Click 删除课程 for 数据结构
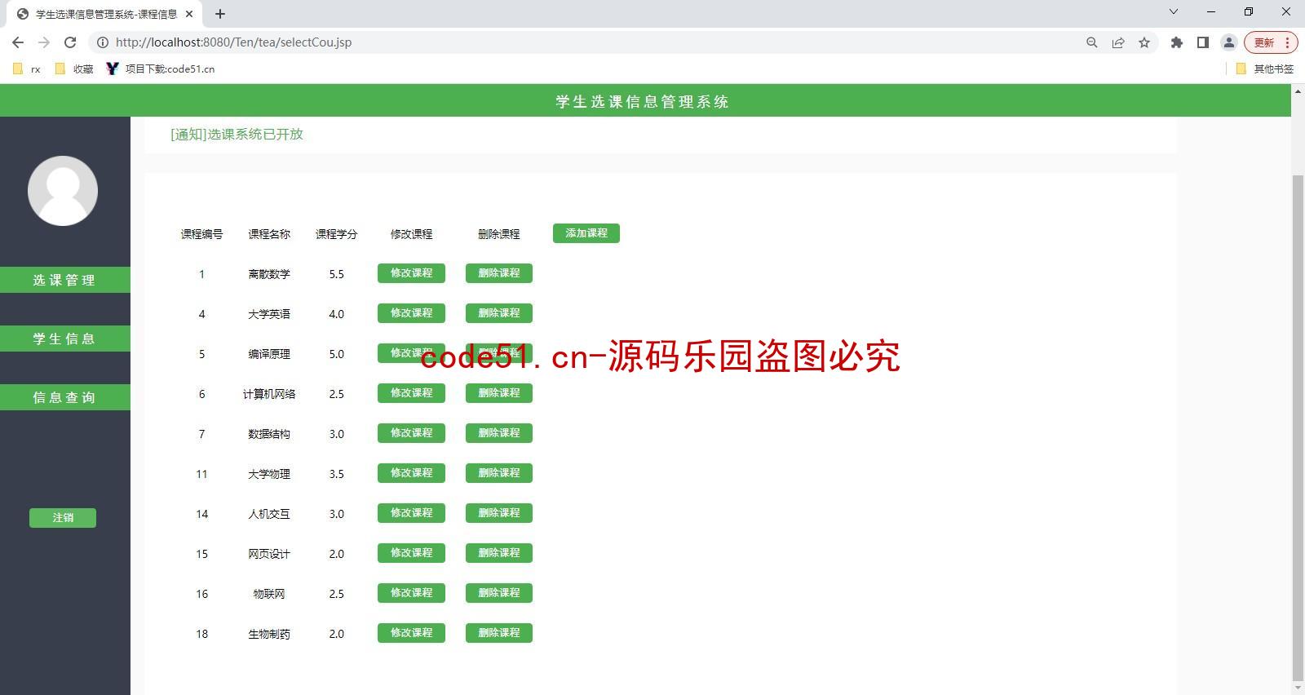Image resolution: width=1305 pixels, height=695 pixels. pyautogui.click(x=499, y=433)
